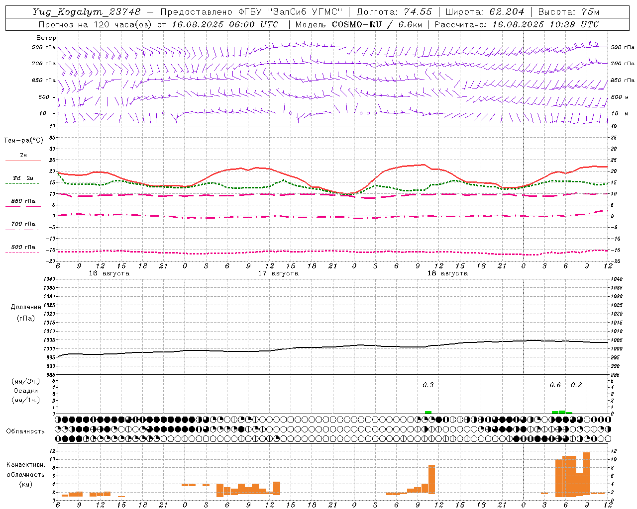Click the (мм/1ч.) unit label
The image size is (637, 509).
point(26,400)
